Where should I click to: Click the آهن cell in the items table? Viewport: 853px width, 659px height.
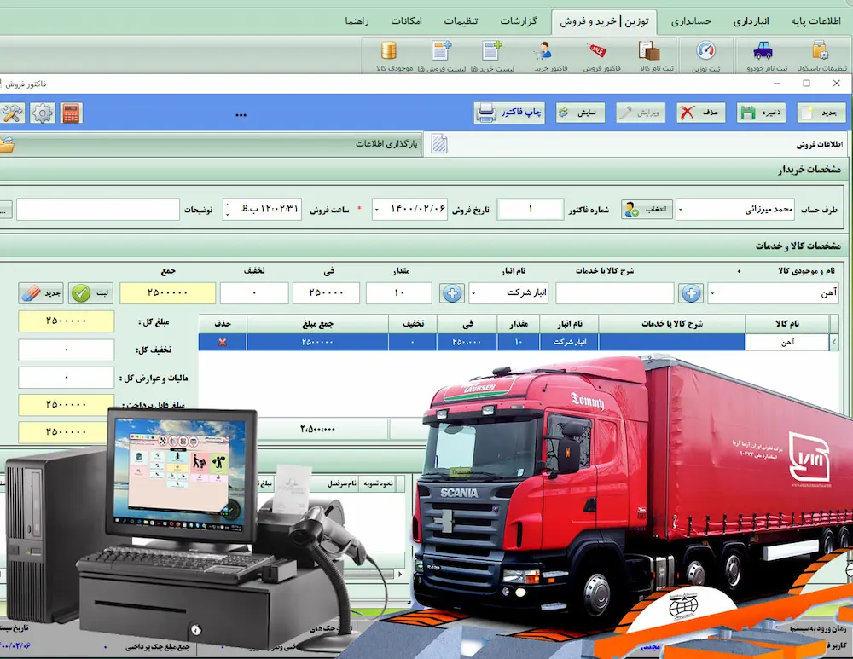point(787,342)
